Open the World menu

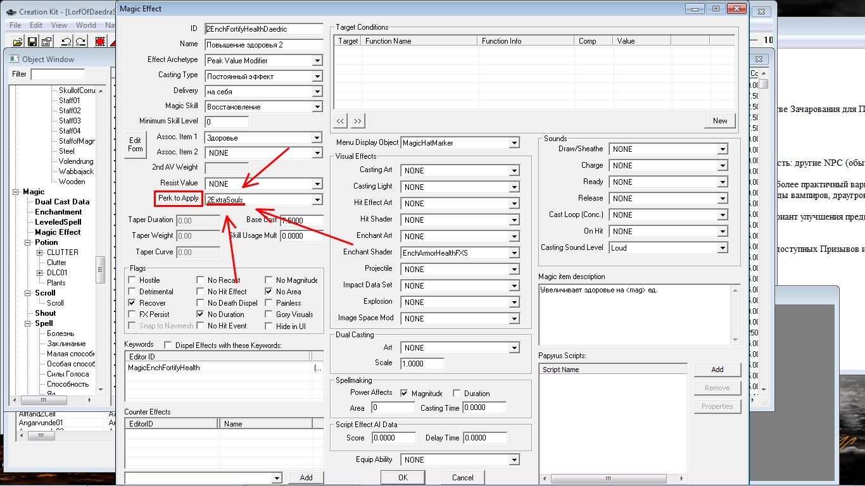pos(86,25)
